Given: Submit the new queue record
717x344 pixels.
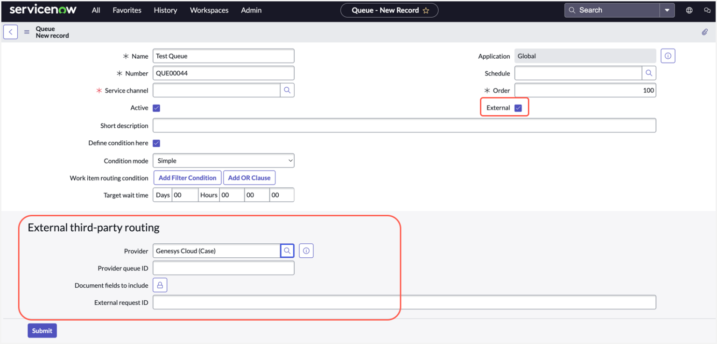Looking at the screenshot, I should 42,330.
